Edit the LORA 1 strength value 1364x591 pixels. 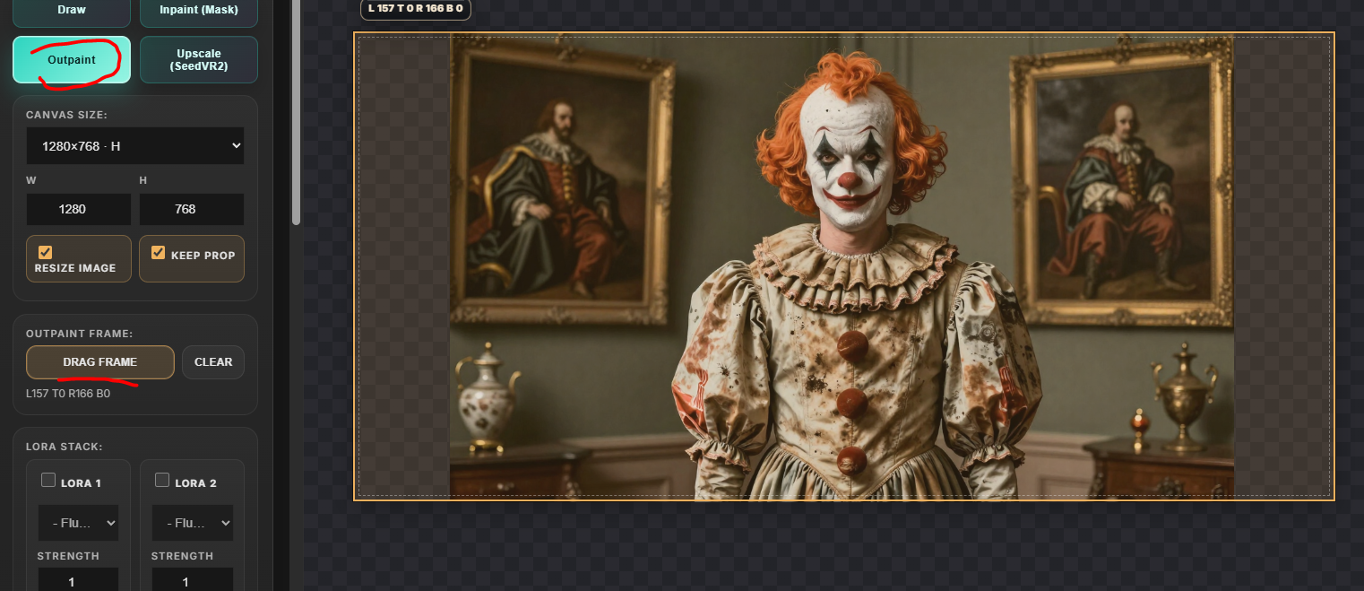click(78, 581)
